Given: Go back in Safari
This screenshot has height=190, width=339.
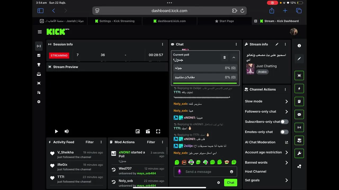Looking at the screenshot, I should click(x=53, y=11).
